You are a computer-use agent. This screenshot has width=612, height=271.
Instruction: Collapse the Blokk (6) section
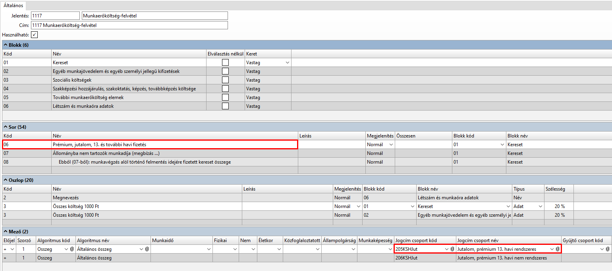pyautogui.click(x=6, y=45)
